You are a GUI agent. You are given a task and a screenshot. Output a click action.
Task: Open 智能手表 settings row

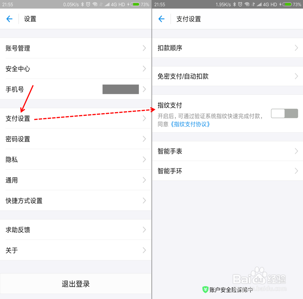coord(228,151)
